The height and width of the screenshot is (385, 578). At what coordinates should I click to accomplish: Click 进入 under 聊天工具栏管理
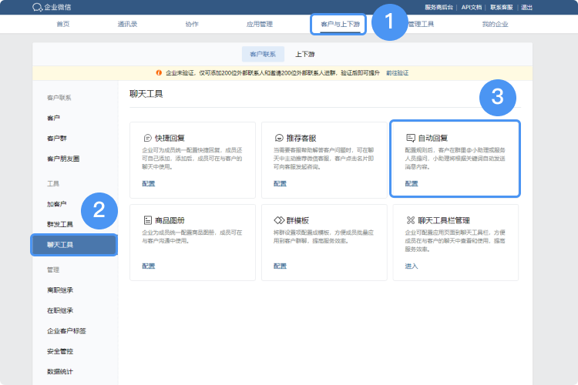[412, 266]
